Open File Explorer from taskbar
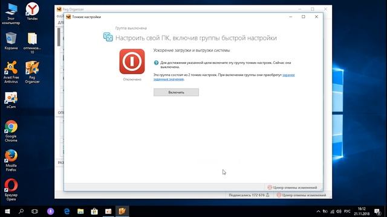The width and height of the screenshot is (387, 217). (80, 212)
